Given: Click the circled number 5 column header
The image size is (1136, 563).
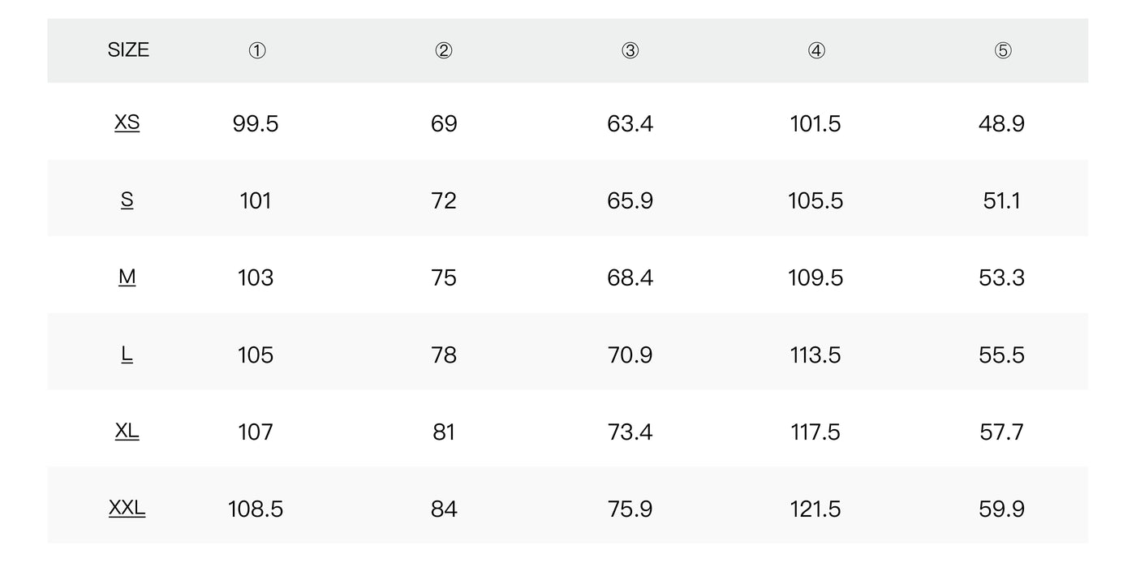Looking at the screenshot, I should tap(1003, 51).
